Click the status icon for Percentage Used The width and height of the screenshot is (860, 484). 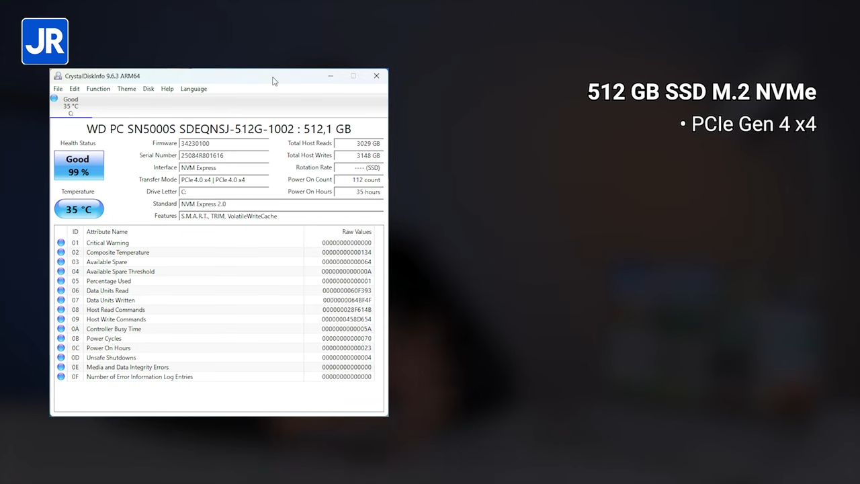point(61,281)
